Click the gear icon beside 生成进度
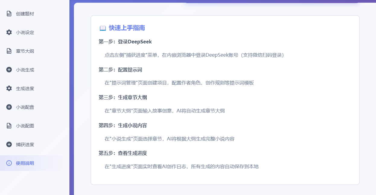376x195 pixels. coord(9,88)
